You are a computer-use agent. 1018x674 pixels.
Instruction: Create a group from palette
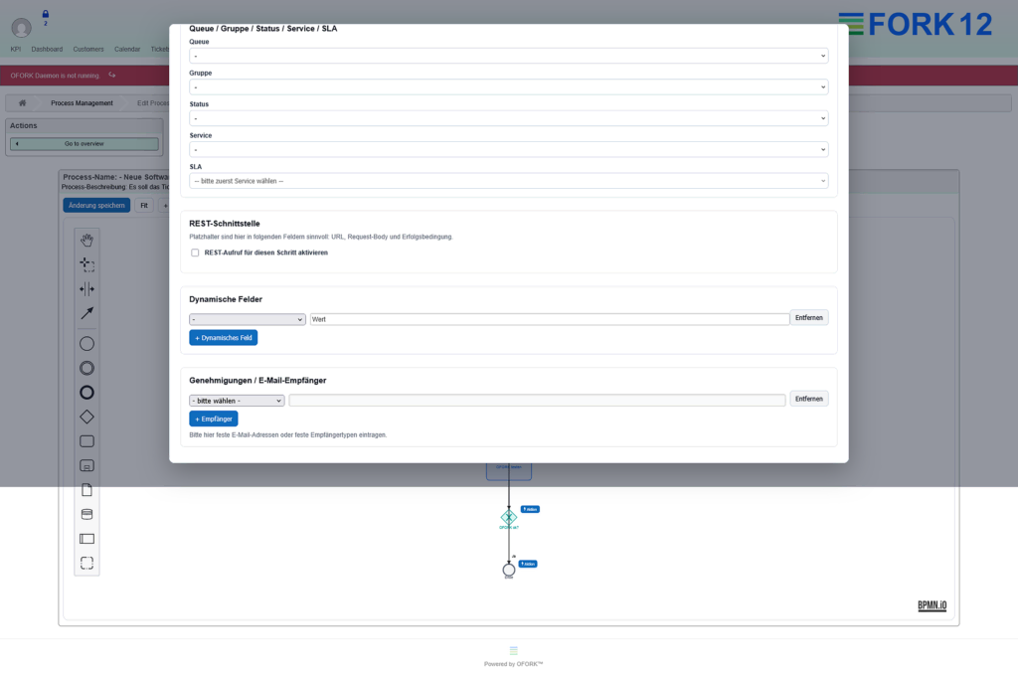point(86,563)
